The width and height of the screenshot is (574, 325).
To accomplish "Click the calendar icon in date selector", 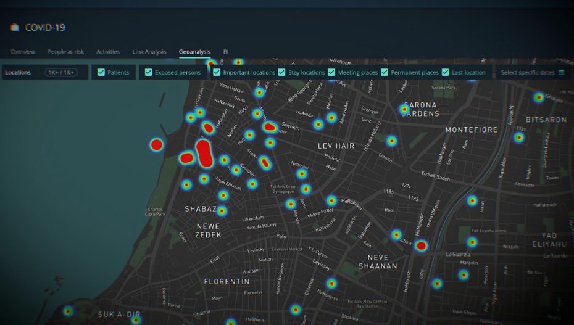I will [x=561, y=73].
